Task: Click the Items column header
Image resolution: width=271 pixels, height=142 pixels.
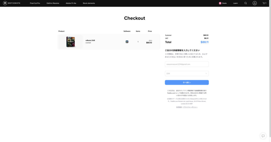Action: coord(138,31)
